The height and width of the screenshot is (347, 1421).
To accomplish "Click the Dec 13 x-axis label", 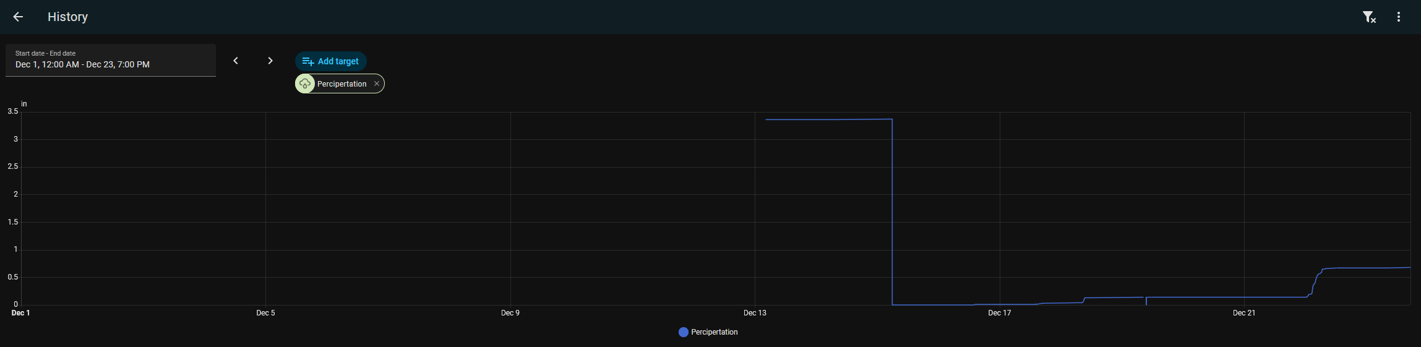I will coord(755,313).
